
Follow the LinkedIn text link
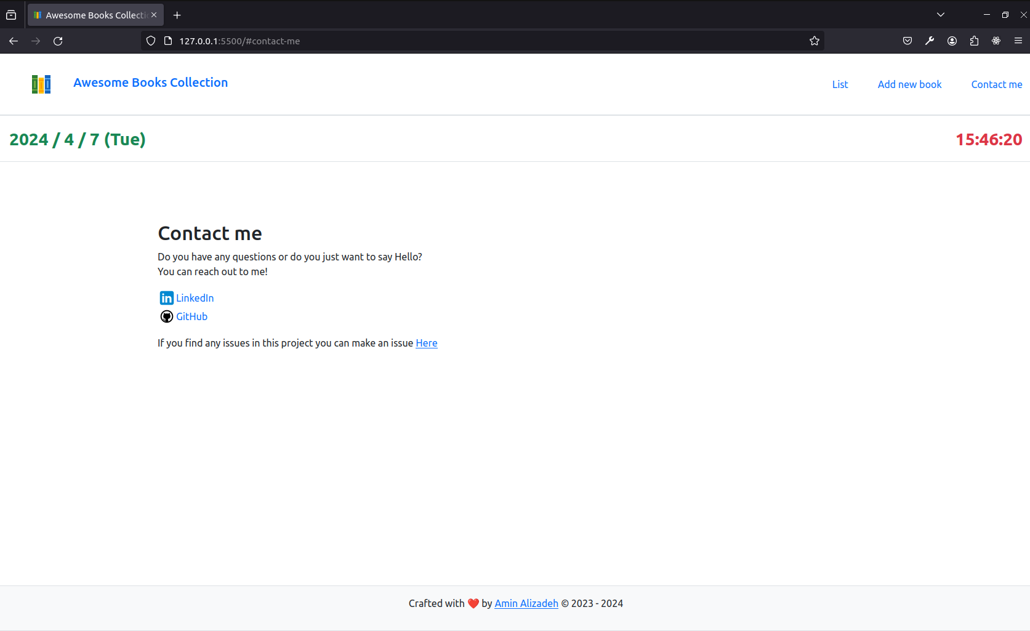195,298
